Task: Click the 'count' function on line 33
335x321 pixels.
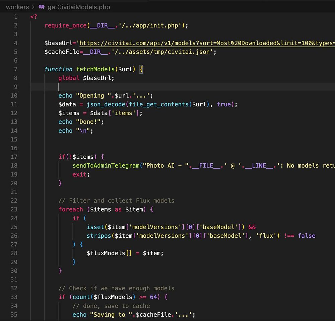Action: (81, 297)
